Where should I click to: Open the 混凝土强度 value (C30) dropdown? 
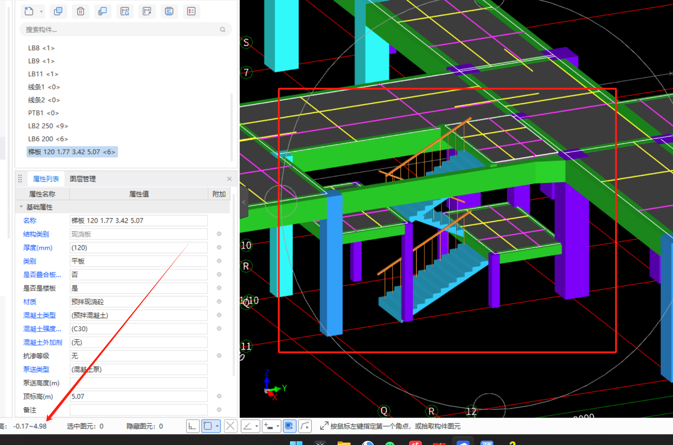coord(138,329)
